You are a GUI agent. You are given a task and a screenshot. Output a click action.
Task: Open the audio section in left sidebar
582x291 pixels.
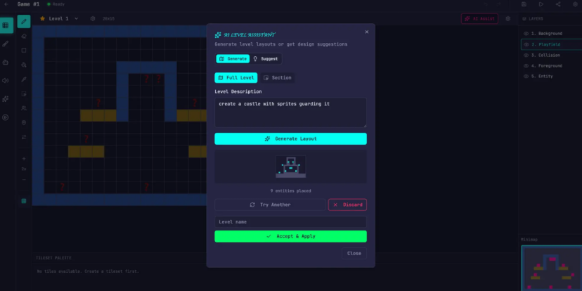pyautogui.click(x=6, y=80)
